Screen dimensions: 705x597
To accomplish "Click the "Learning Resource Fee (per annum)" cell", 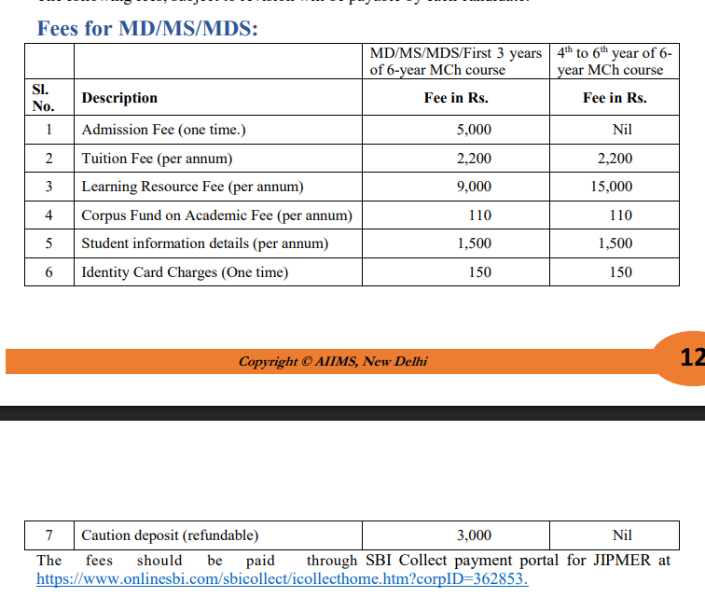I will click(x=192, y=187).
